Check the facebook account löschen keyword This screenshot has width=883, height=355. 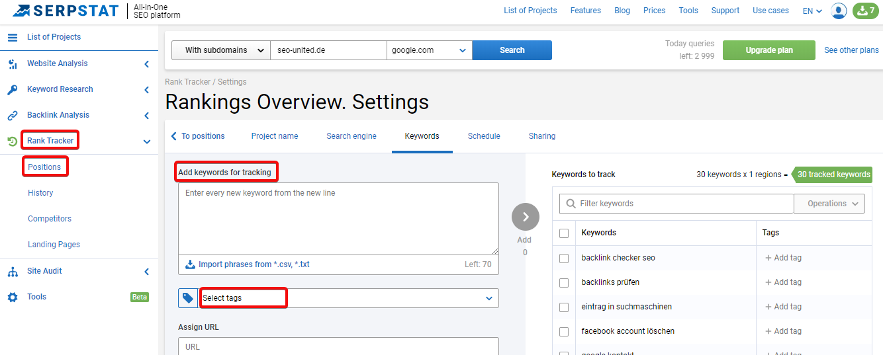564,332
